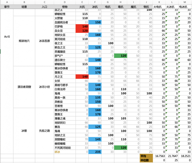Click the 洞窟蝮蛇 monster cell

tap(65, 139)
